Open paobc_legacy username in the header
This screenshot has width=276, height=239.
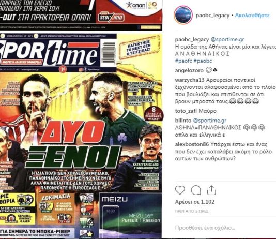[212, 16]
